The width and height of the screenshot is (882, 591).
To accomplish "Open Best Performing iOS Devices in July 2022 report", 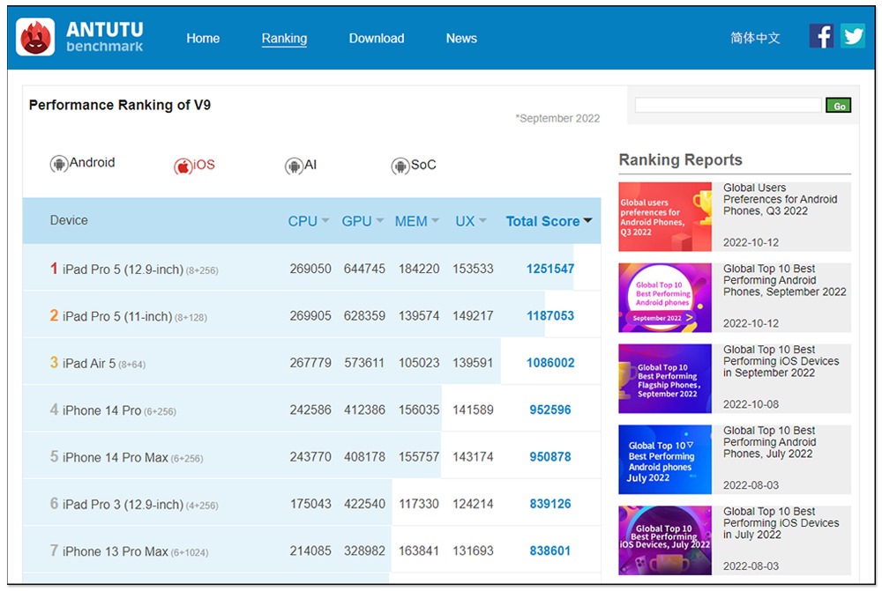I will [x=781, y=523].
